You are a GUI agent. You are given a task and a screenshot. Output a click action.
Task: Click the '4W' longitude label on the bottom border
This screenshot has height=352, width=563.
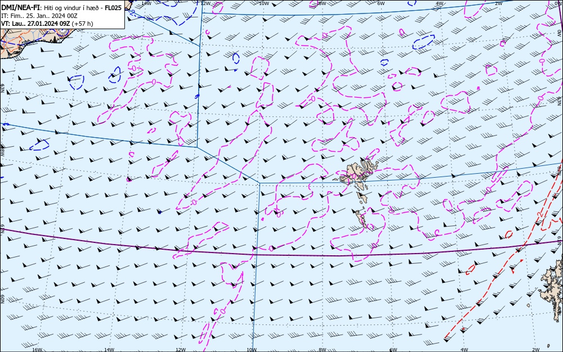coord(464,350)
